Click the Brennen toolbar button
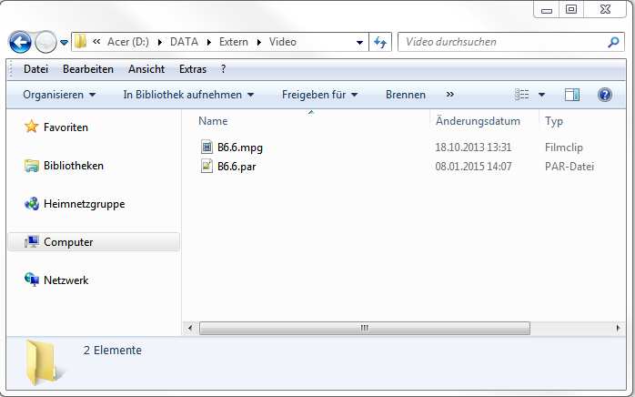Image resolution: width=635 pixels, height=397 pixels. click(x=405, y=95)
